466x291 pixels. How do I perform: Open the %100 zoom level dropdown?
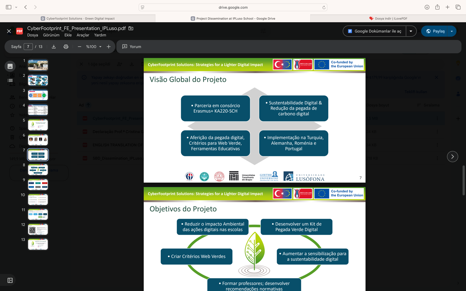point(94,47)
